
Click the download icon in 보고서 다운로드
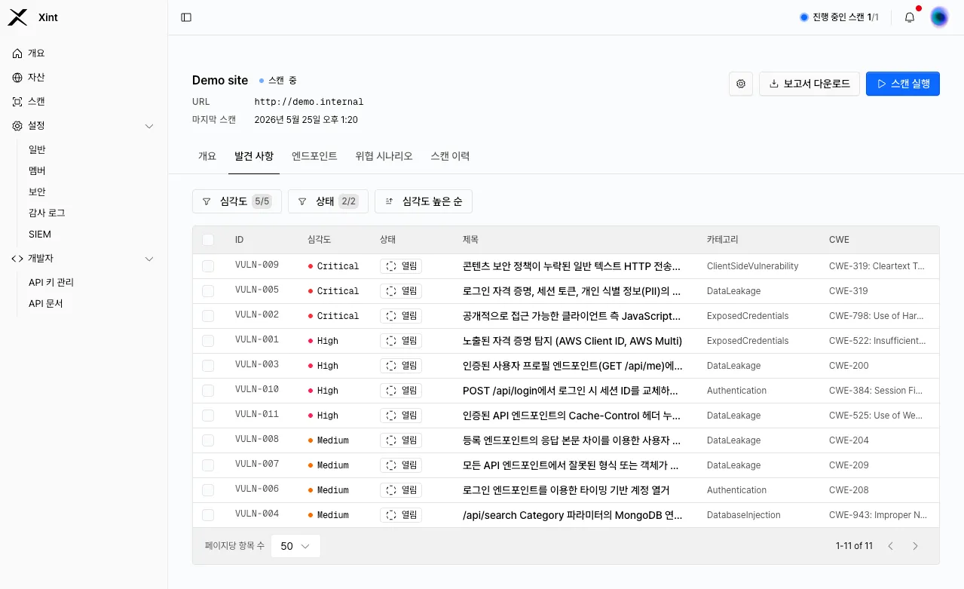point(773,84)
